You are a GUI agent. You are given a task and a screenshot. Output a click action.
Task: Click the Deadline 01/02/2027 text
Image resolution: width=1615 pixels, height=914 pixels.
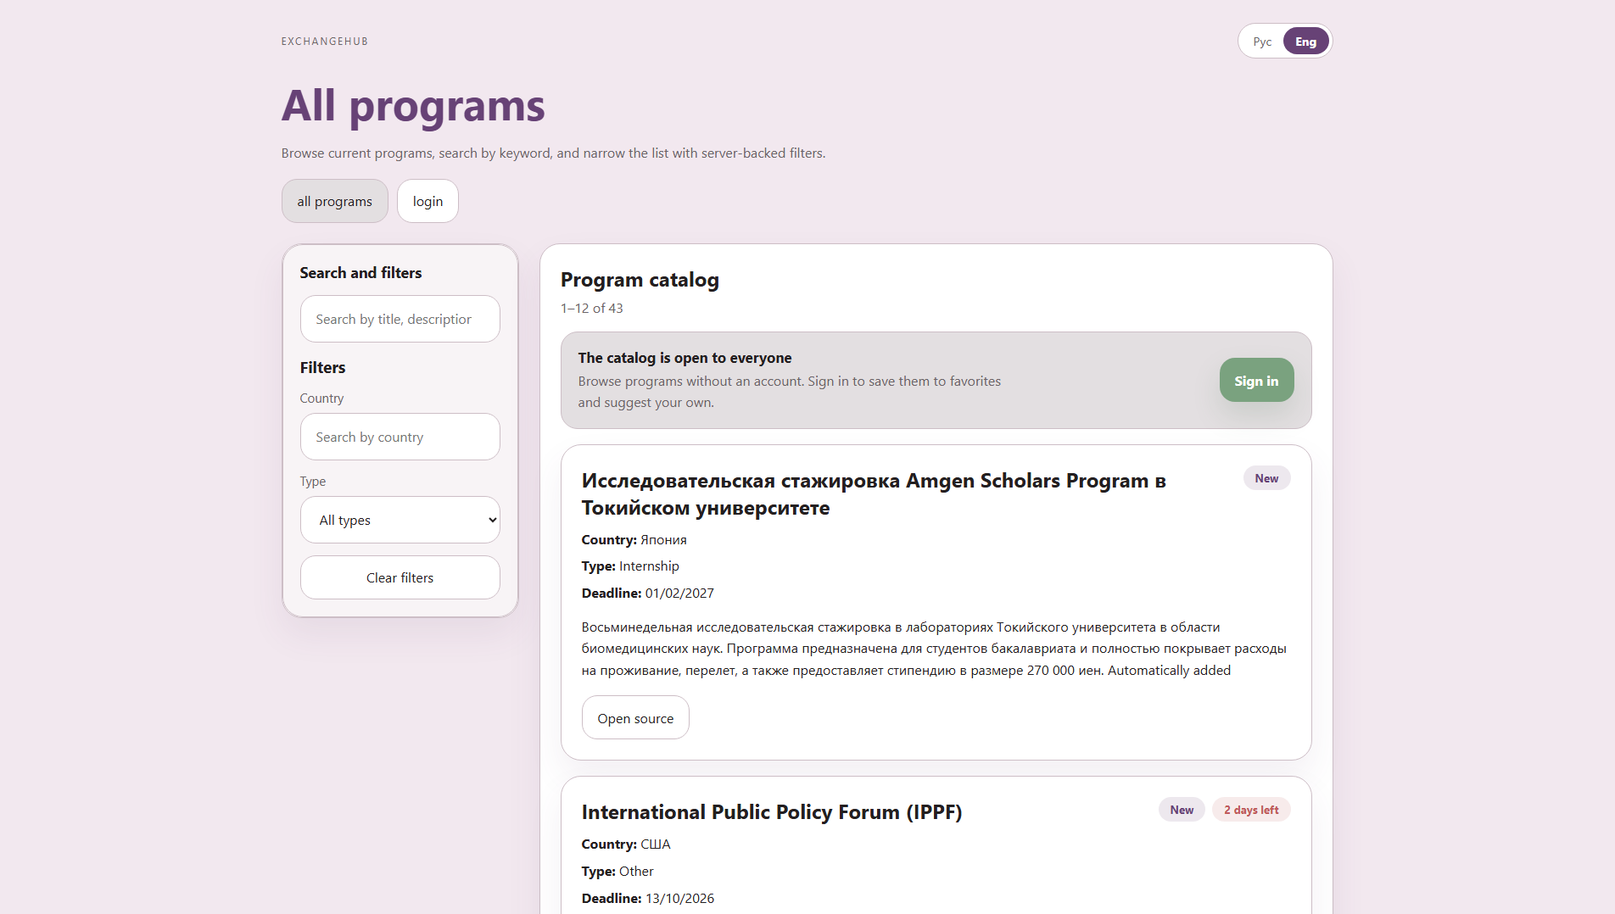(x=648, y=593)
